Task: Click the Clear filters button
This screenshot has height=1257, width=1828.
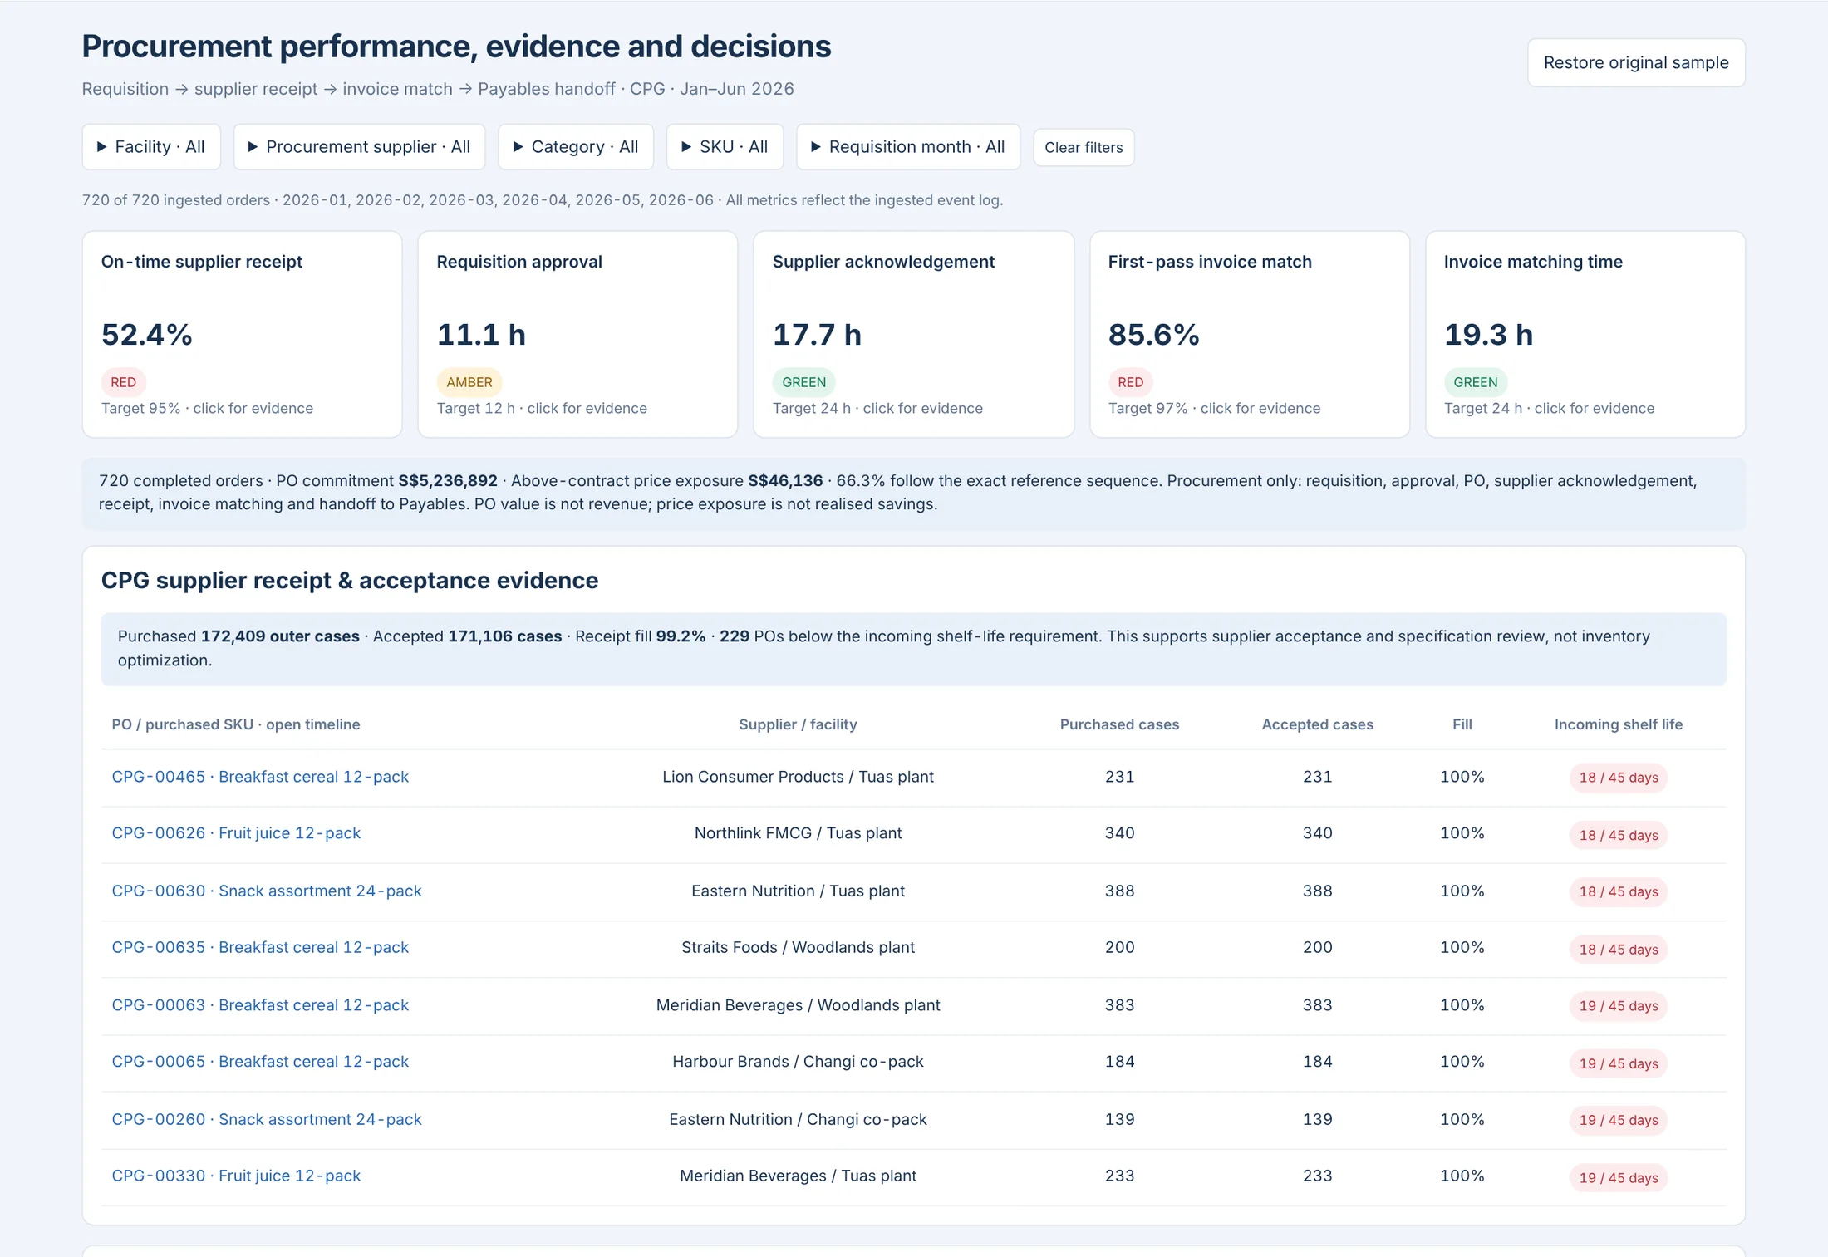Action: (x=1084, y=148)
